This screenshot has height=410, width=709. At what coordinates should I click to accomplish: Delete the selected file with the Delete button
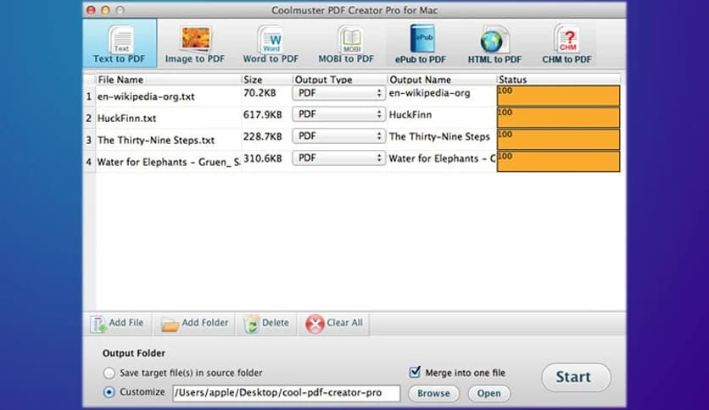click(266, 324)
